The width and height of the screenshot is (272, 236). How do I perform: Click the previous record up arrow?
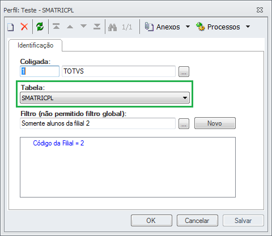70,27
